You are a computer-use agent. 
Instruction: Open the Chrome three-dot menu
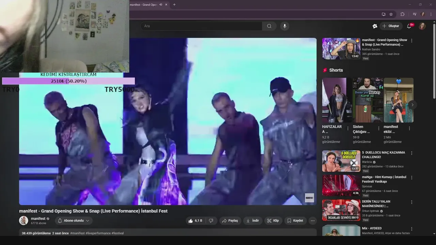(431, 14)
